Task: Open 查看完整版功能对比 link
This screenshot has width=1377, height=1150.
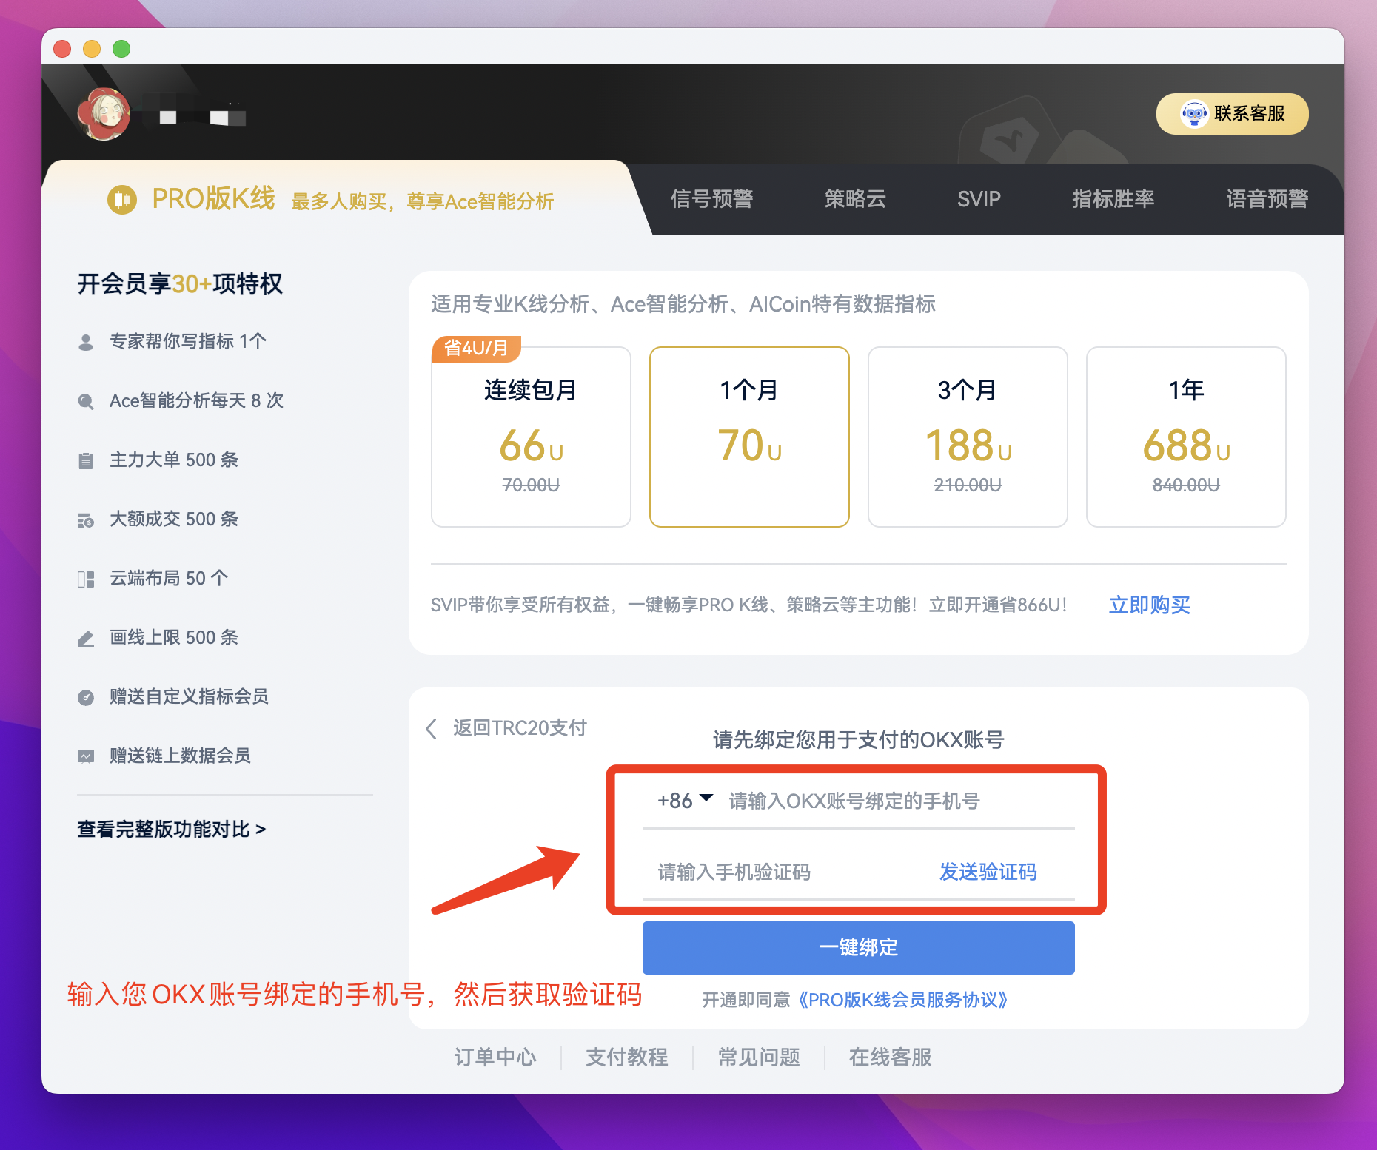Action: [x=172, y=829]
